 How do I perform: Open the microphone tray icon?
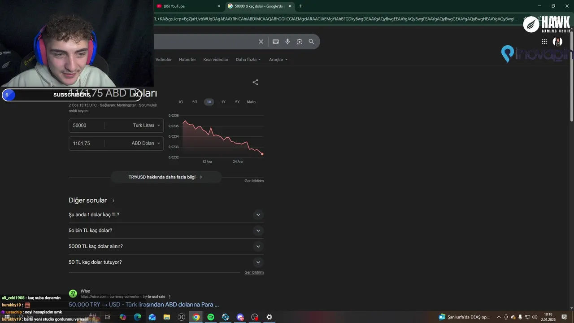coord(520,317)
